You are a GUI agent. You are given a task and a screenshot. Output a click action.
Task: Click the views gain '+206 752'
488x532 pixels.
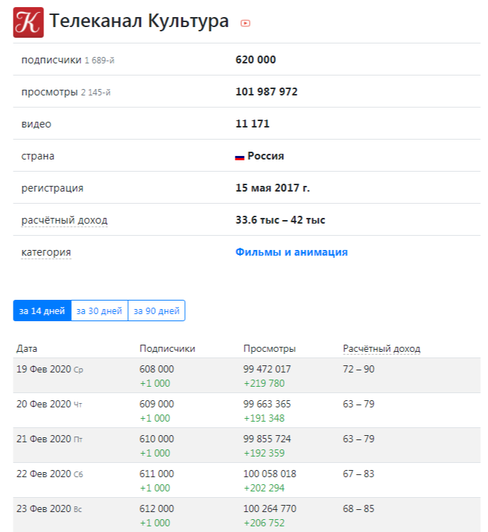coord(264,523)
